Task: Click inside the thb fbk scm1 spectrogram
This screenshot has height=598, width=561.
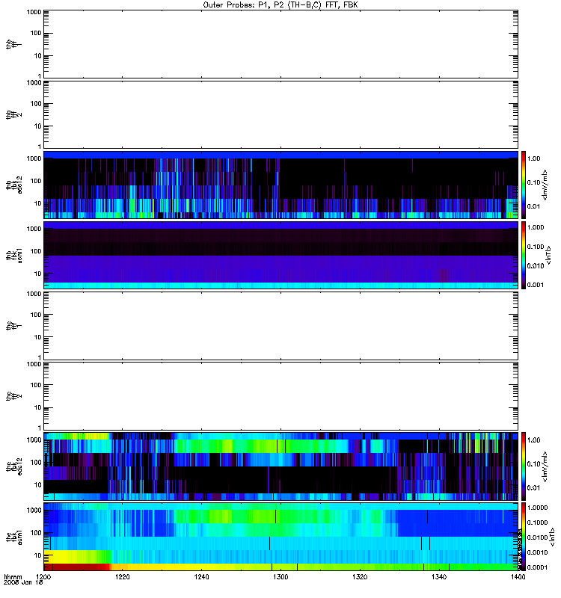Action: pos(280,255)
